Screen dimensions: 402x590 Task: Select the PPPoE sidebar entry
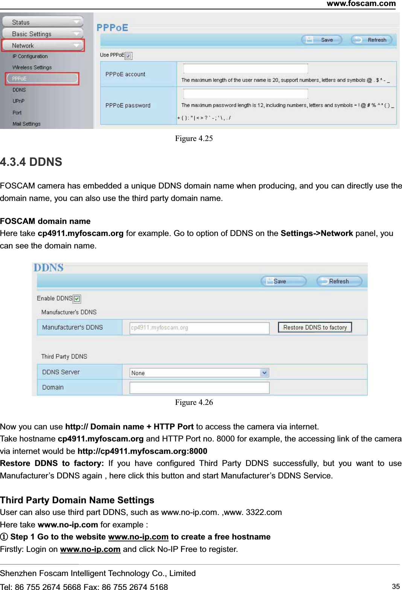[x=19, y=78]
